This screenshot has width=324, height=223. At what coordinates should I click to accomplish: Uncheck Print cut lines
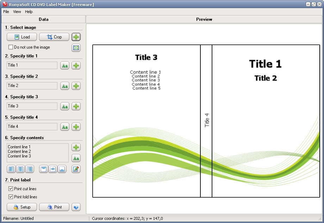(11, 189)
